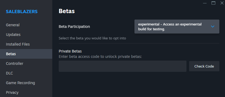Click the Betas page heading
225x97 pixels.
point(67,11)
